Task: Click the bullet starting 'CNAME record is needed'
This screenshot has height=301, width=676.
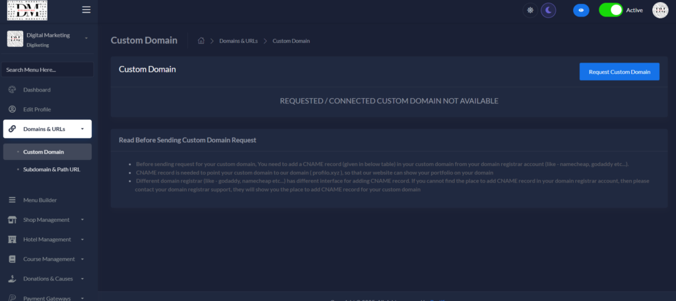Action: click(315, 173)
